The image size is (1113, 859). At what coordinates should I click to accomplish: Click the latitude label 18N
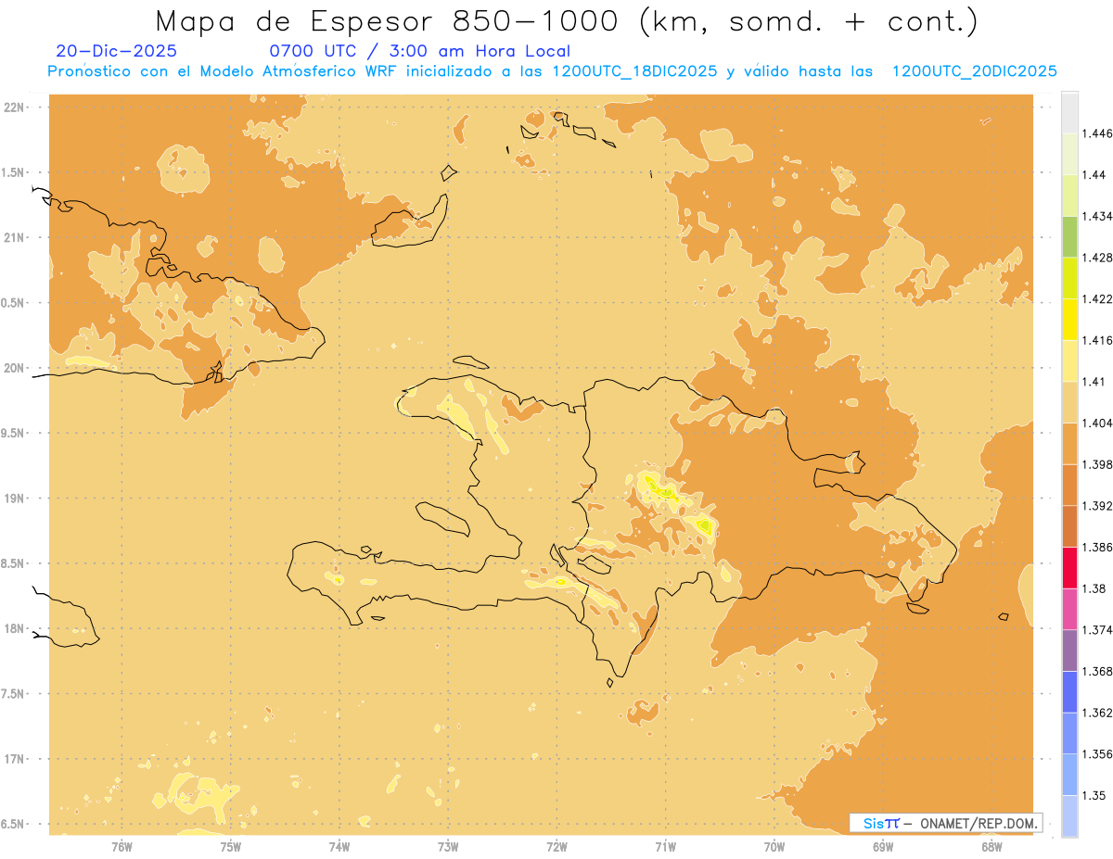tap(14, 628)
